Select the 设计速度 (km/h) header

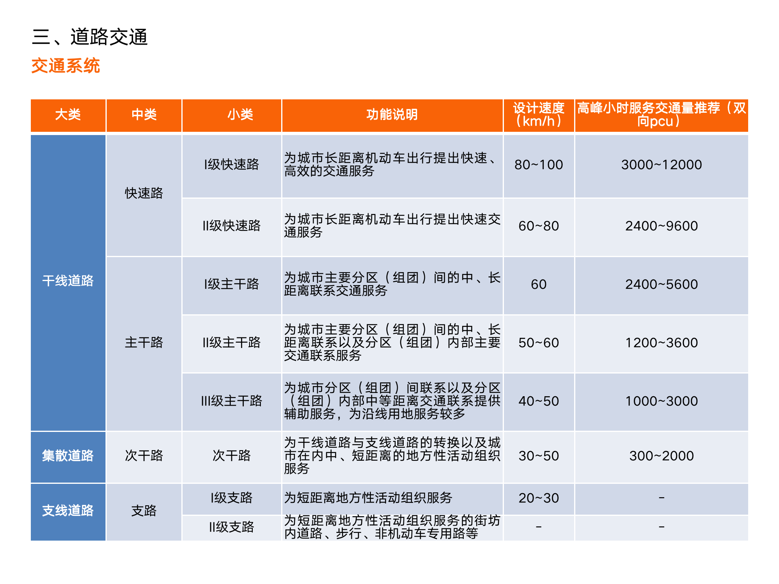pos(538,115)
